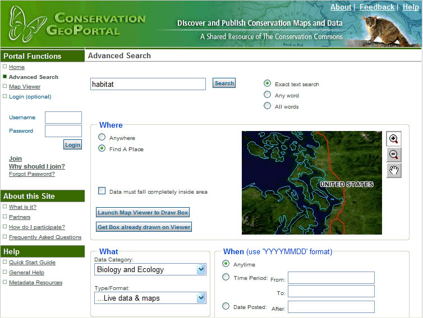Click the satellite map preview image
Viewport: 423px width, 318px height.
(311, 183)
